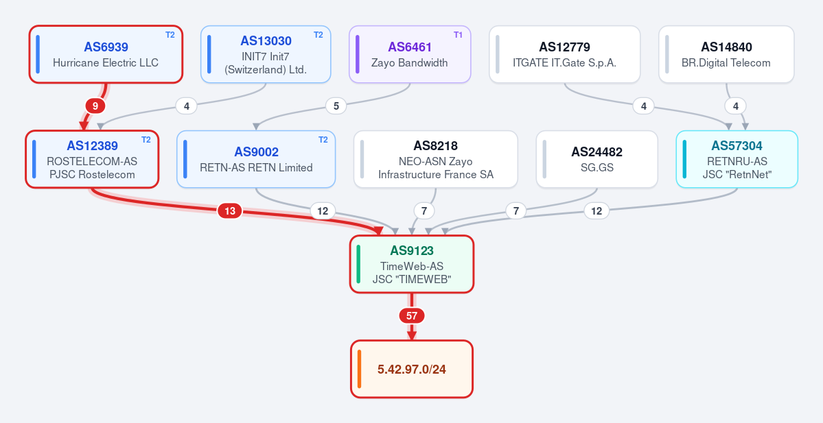Click the red edge label 9
823x423 pixels.
(95, 106)
